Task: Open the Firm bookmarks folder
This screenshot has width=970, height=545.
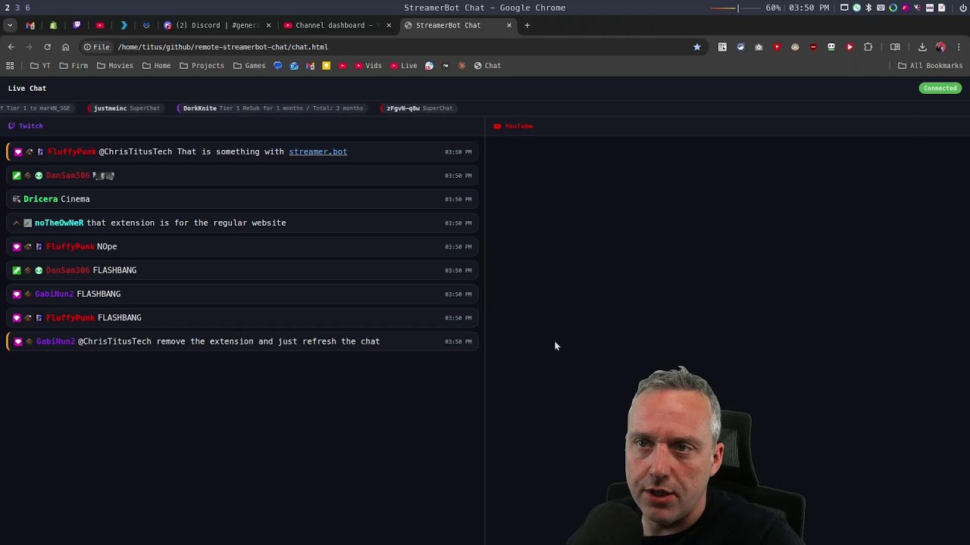Action: pos(74,66)
